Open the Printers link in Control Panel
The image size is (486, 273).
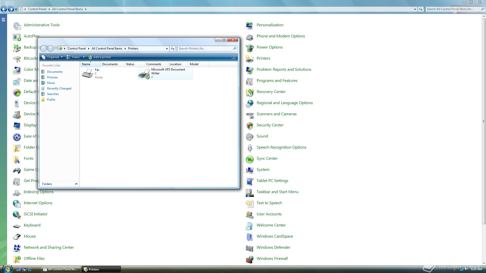click(264, 58)
